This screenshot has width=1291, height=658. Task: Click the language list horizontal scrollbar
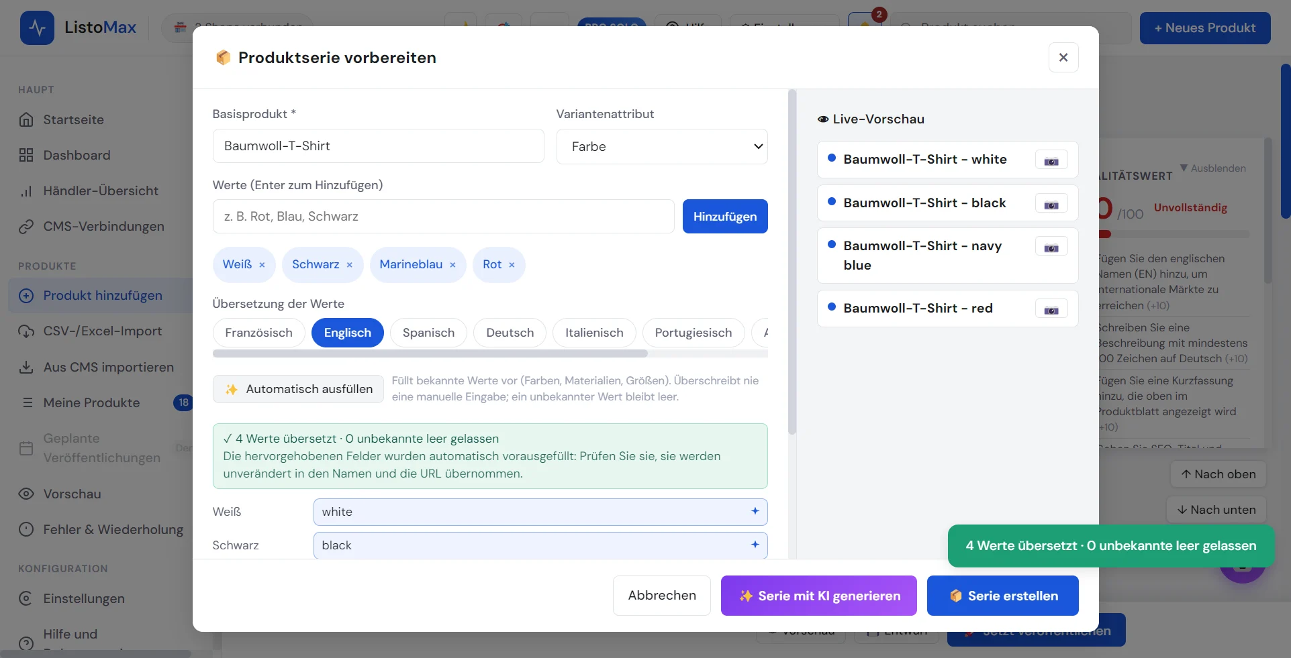click(x=430, y=353)
